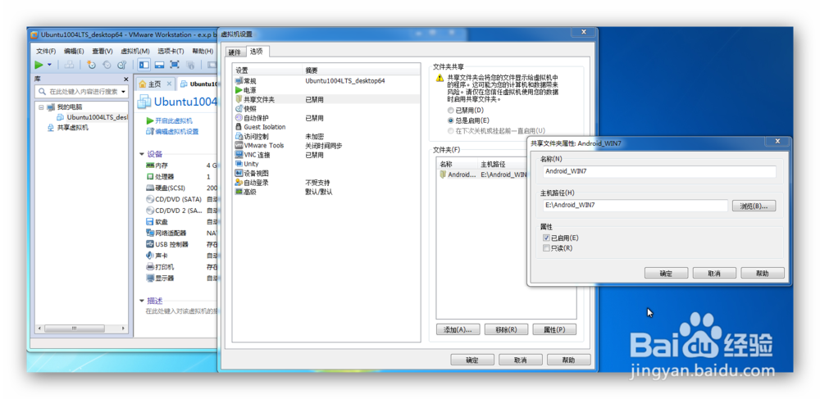Click the 编辑虚拟机设置 link
Viewport: 820px width, 399px height.
coord(172,132)
